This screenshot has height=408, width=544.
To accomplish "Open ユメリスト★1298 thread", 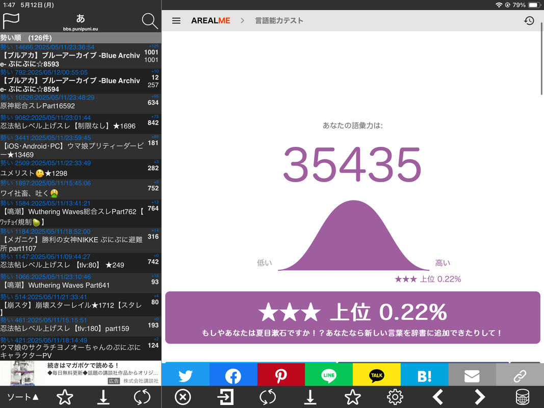I will [x=81, y=169].
